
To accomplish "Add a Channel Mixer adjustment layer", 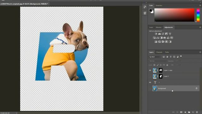I will coord(168,38).
